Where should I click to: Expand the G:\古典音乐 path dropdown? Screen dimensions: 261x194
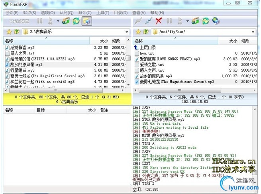point(127,32)
